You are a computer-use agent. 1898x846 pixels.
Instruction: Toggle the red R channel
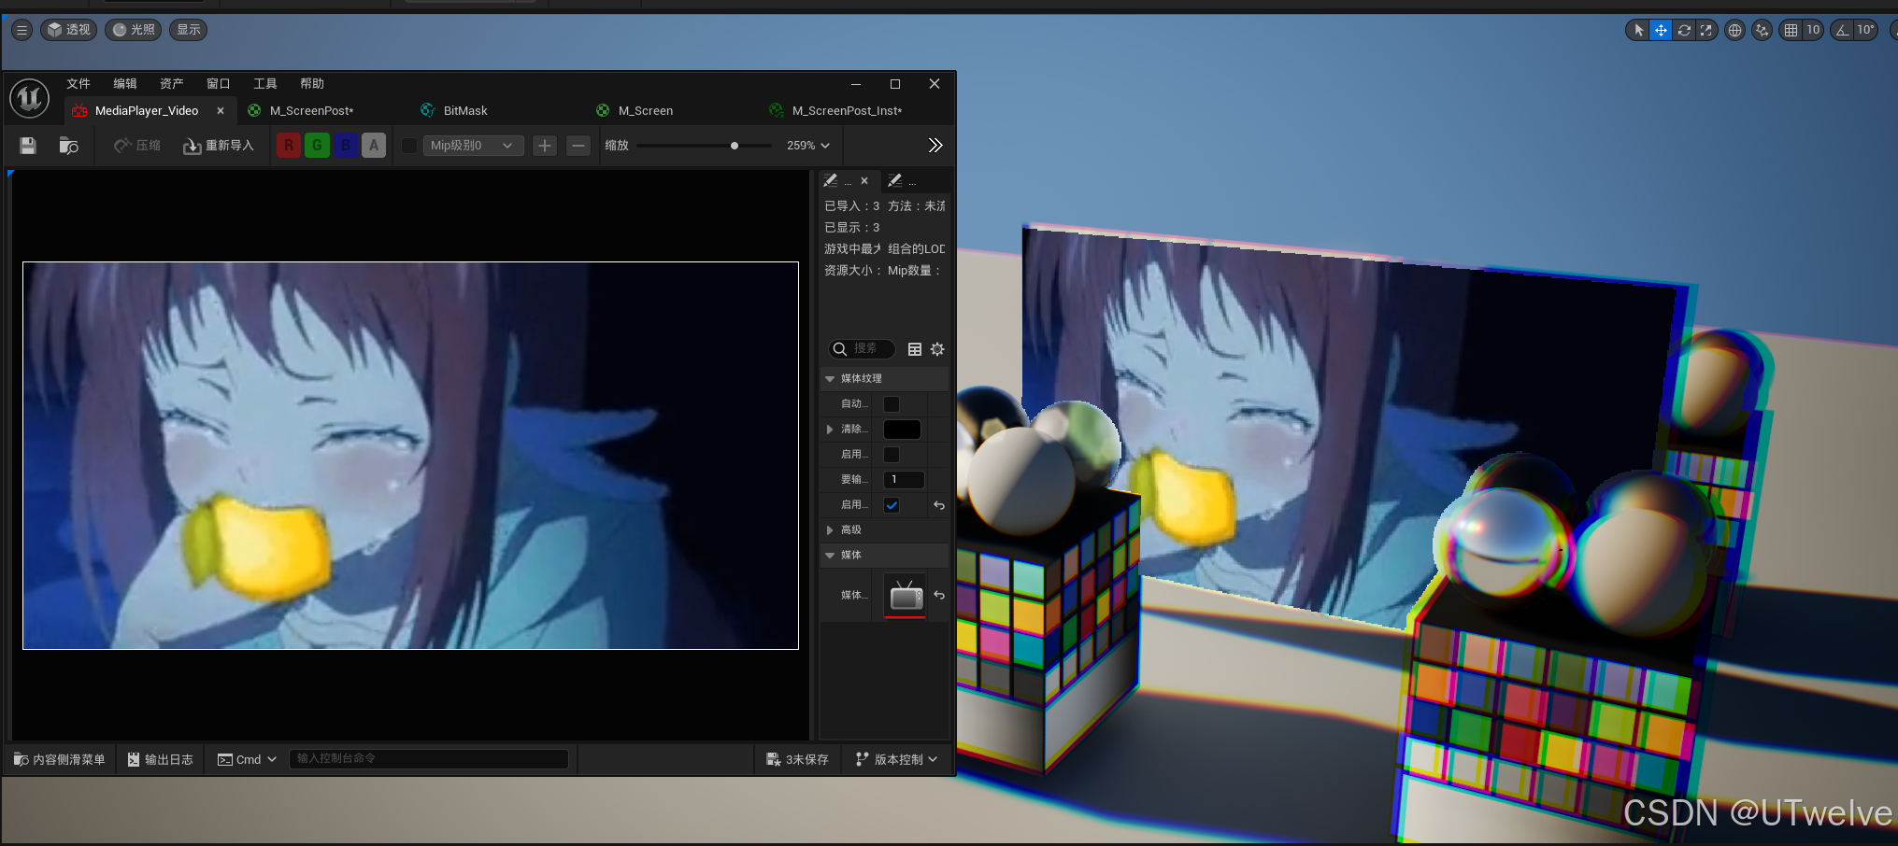pos(289,146)
